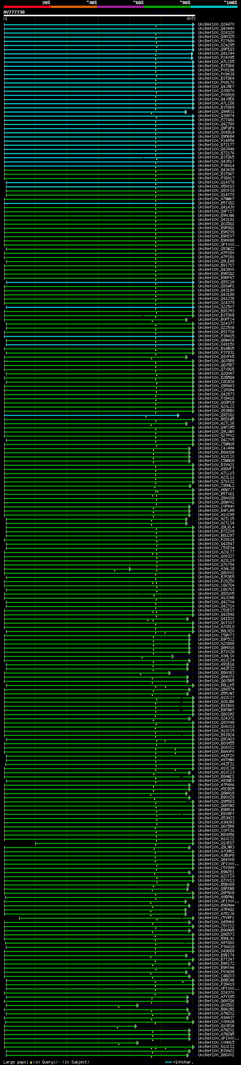Select the UniRef100_C5YRF1 label
This screenshot has height=1065, width=241.
(x=216, y=918)
